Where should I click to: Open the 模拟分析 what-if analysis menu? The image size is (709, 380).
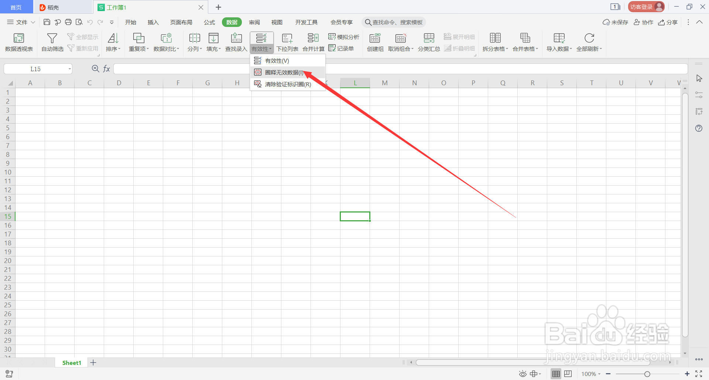tap(343, 37)
